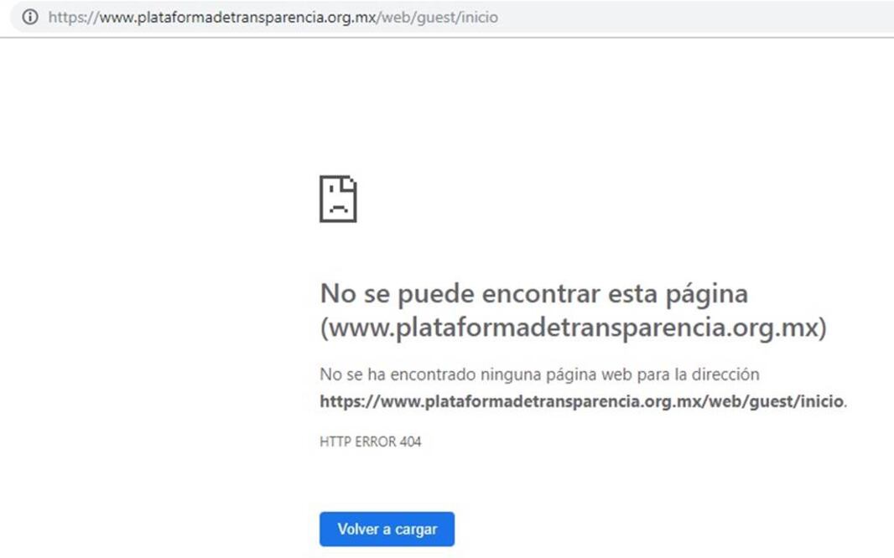
Task: Click the word HTTP in the error code
Action: (335, 442)
